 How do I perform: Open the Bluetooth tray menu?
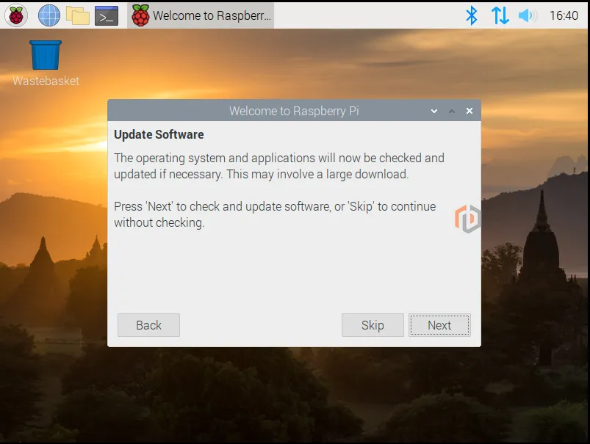point(472,15)
